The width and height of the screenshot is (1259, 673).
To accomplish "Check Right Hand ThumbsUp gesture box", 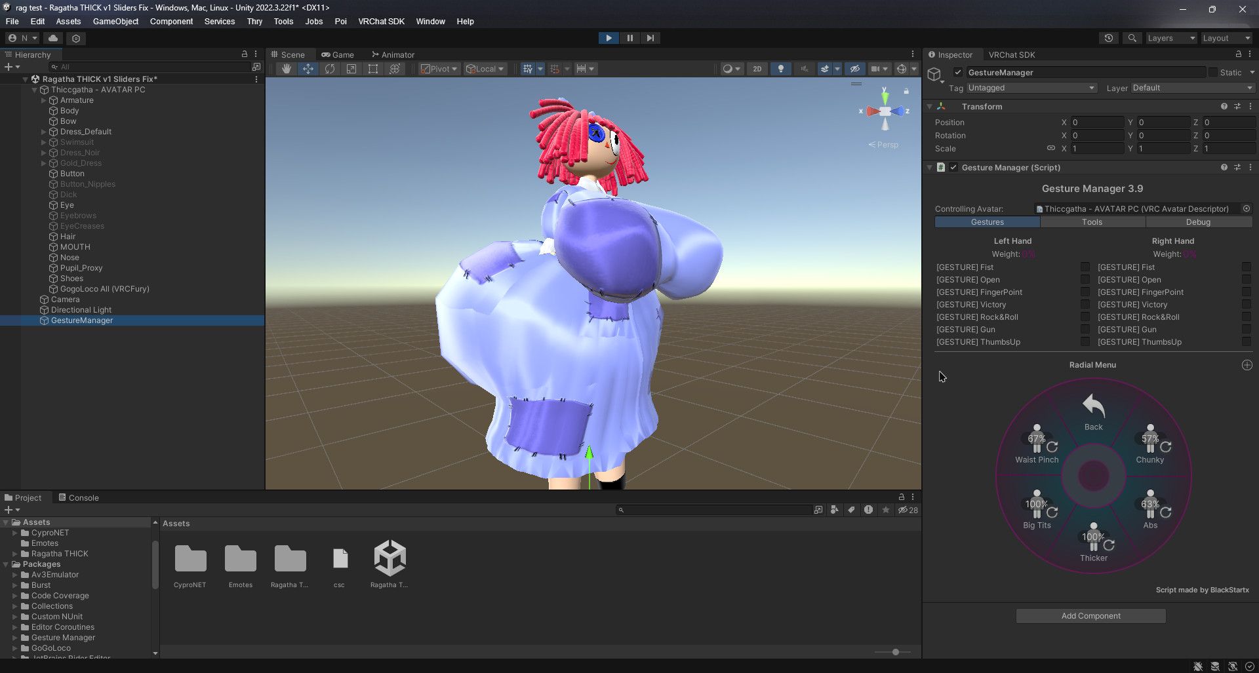I will (x=1247, y=342).
